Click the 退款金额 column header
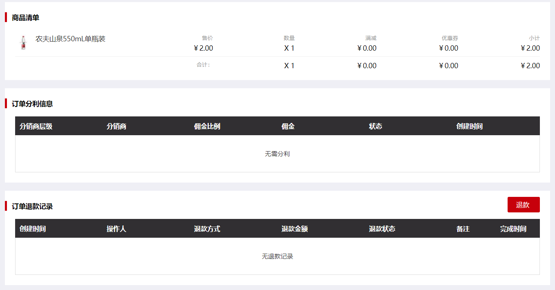Screen dimensions: 555x290 (295, 229)
